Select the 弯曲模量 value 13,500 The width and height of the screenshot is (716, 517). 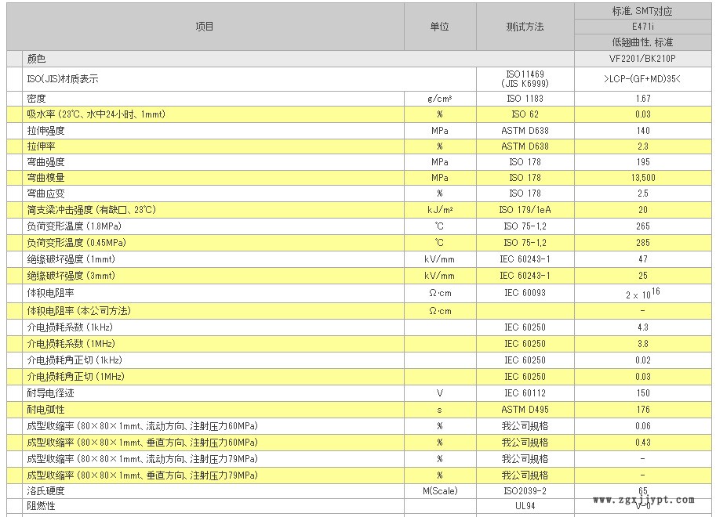point(643,178)
